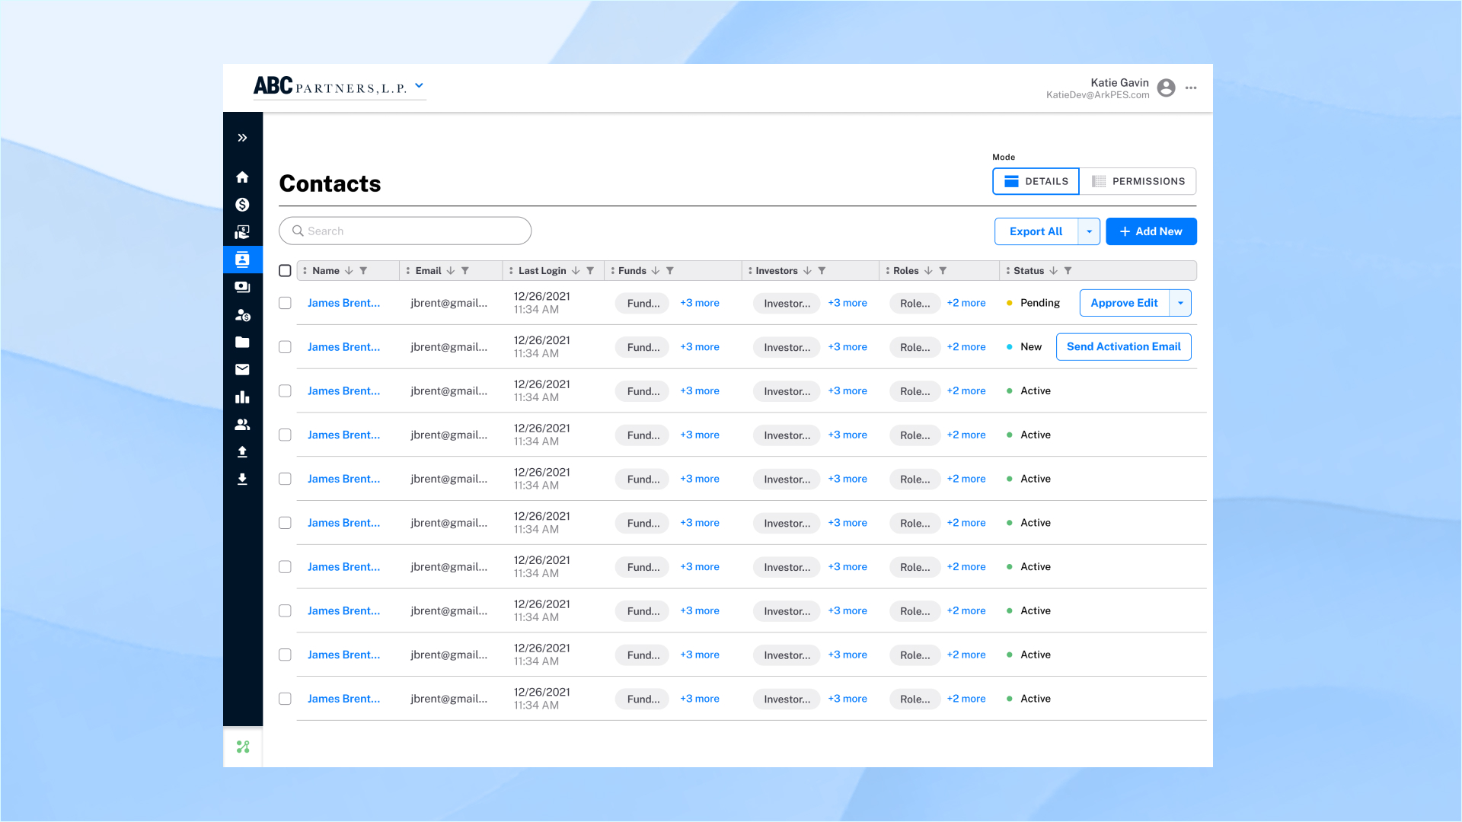The image size is (1462, 822).
Task: Expand the sidebar with double chevron
Action: [x=242, y=138]
